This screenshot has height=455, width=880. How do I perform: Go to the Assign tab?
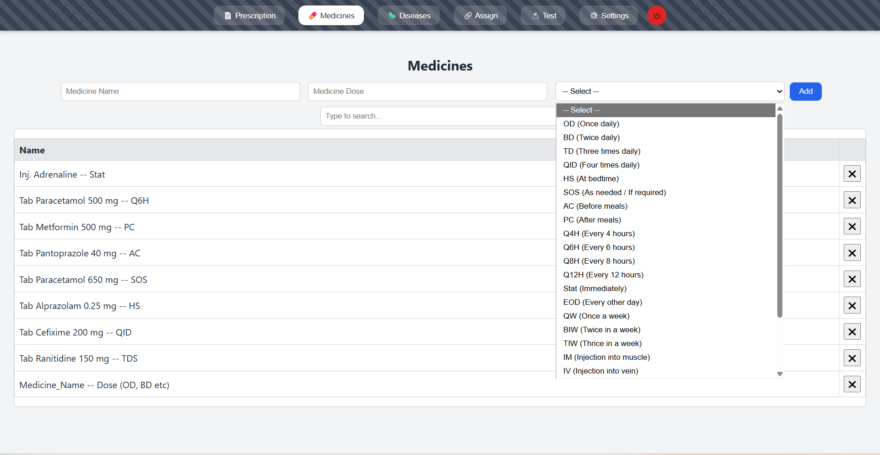pos(480,16)
